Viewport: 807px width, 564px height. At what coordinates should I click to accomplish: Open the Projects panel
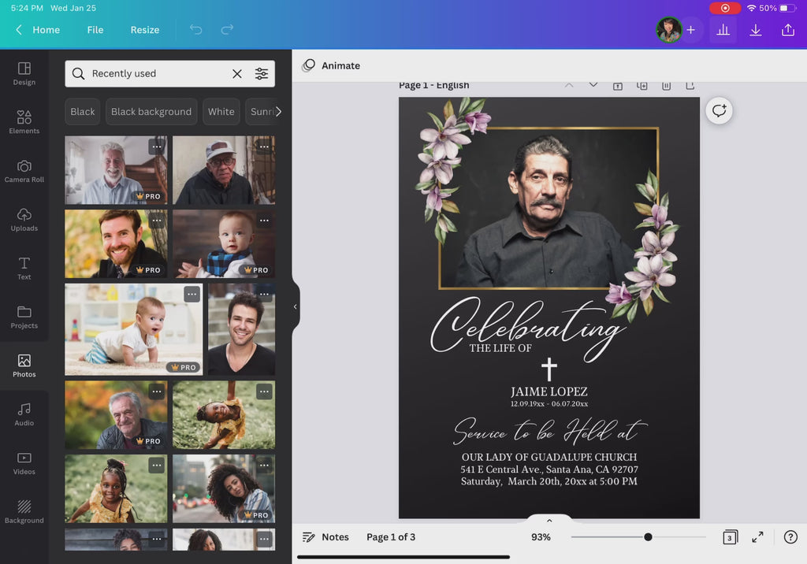click(24, 317)
